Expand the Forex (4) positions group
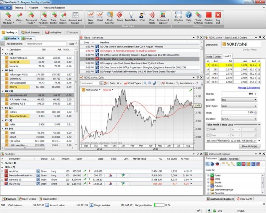Screen dimensions: 266x213 coord(2,163)
